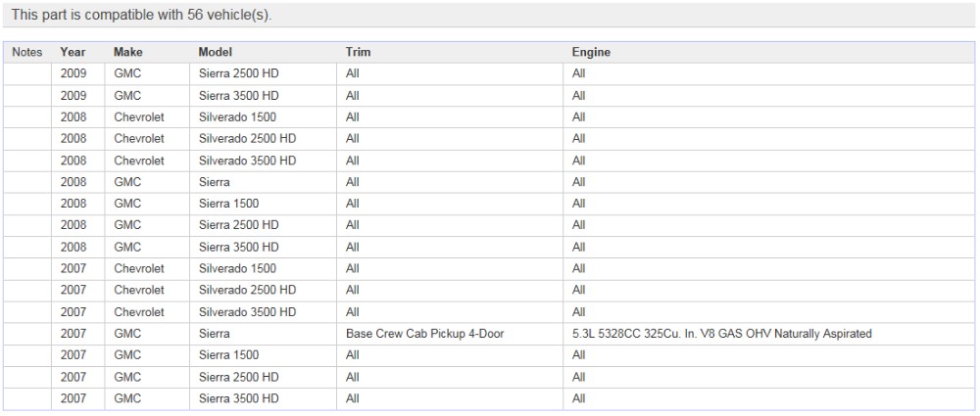Image resolution: width=980 pixels, height=416 pixels.
Task: Select the 2007 Sierra 3500 HD model cell
Action: pos(239,398)
